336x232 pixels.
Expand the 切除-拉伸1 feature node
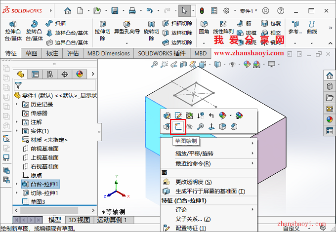(16, 193)
